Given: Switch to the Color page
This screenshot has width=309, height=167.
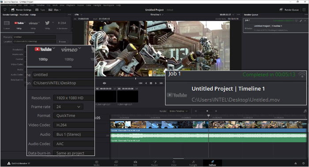Looking at the screenshot, I should point(174,163).
